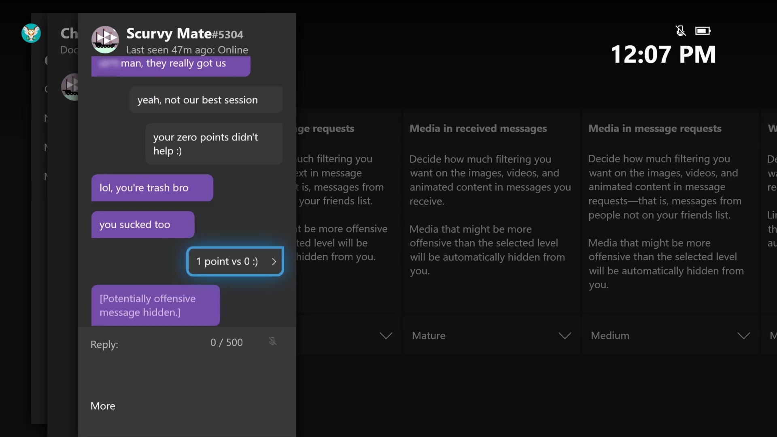Expand the partially hidden message requests dropdown
The width and height of the screenshot is (777, 437).
coord(385,335)
